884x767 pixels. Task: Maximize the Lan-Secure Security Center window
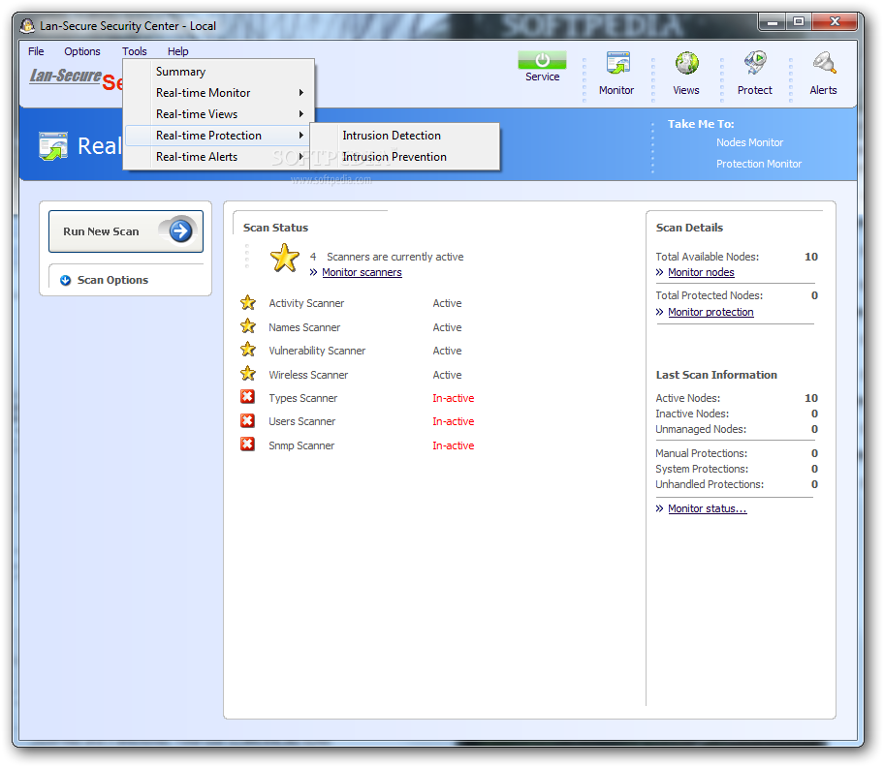click(799, 21)
